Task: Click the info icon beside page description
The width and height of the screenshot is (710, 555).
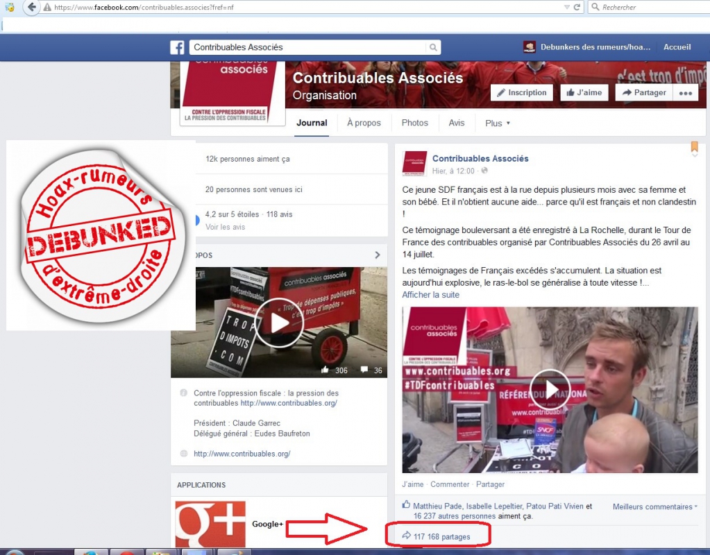Action: [183, 393]
